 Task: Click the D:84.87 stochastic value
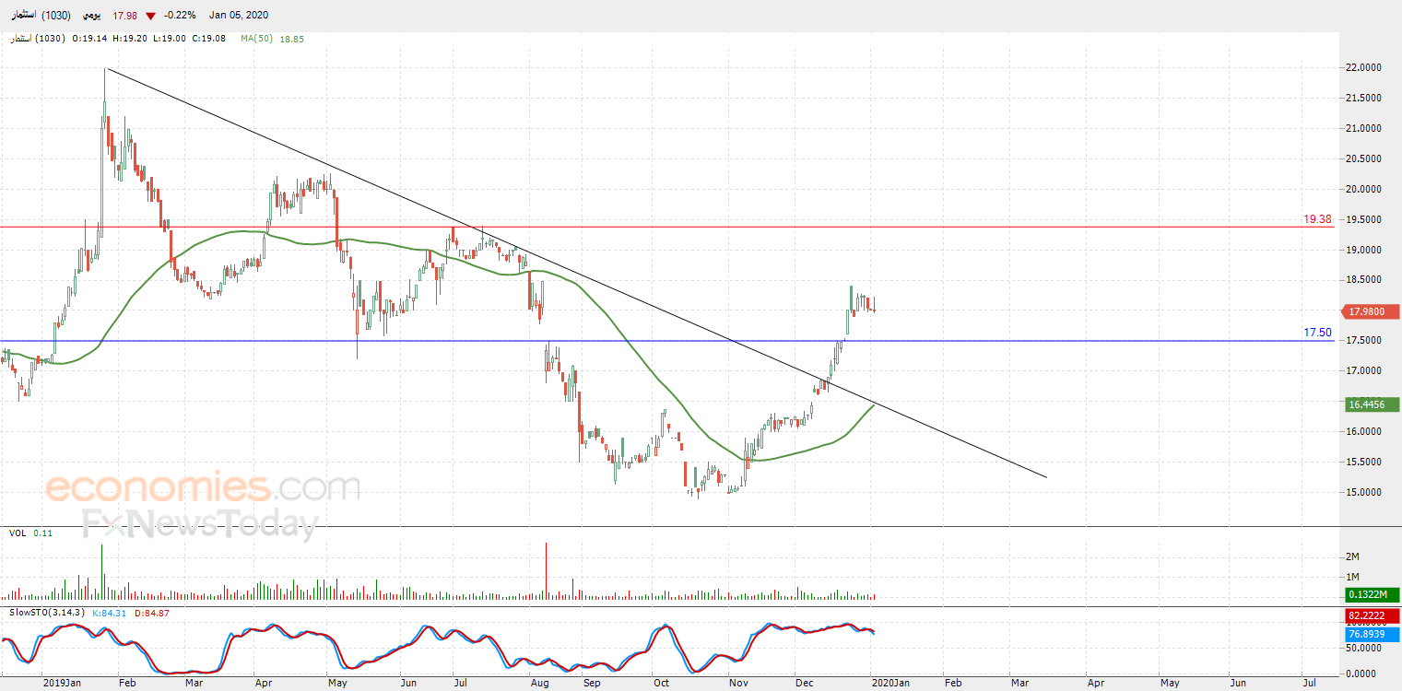152,613
